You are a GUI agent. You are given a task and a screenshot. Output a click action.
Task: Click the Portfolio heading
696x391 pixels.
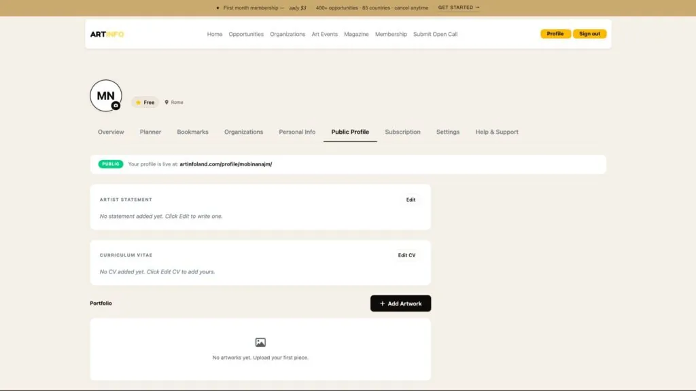point(101,303)
